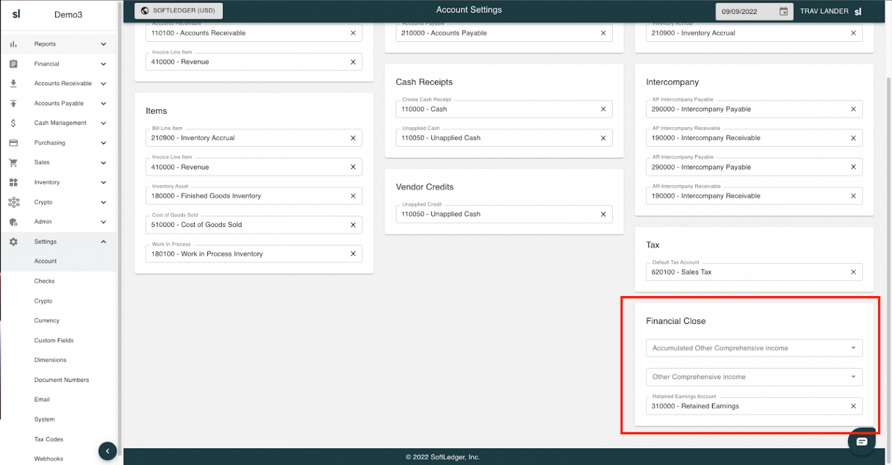Collapse the Settings menu section

(x=103, y=241)
